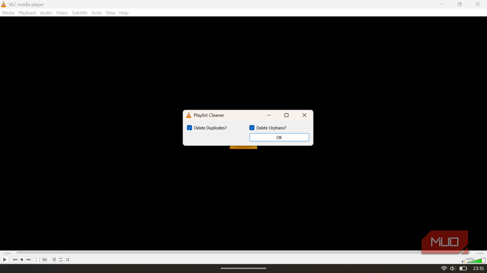Open the Media menu
Viewport: 487px width, 273px height.
coord(8,13)
